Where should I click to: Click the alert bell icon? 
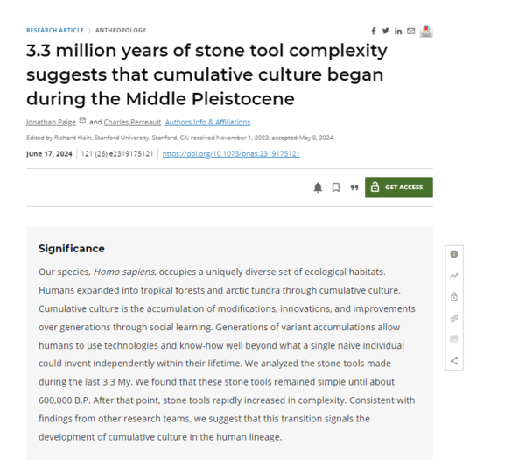click(318, 188)
